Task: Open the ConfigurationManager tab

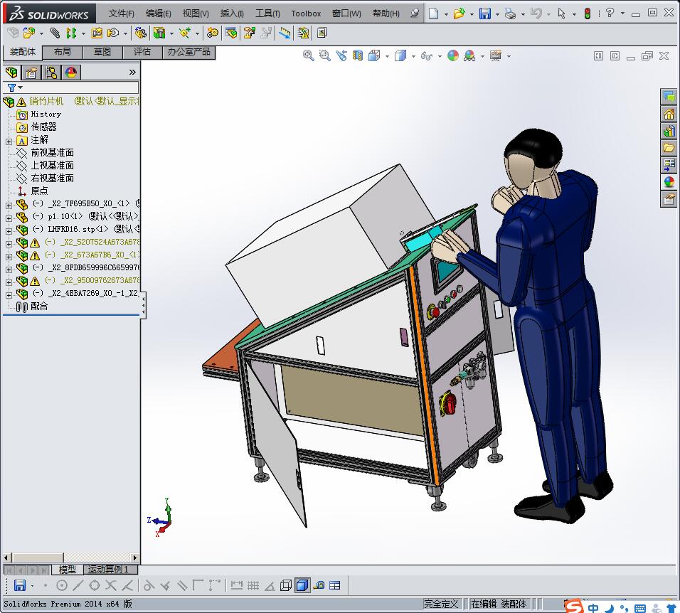Action: point(51,73)
